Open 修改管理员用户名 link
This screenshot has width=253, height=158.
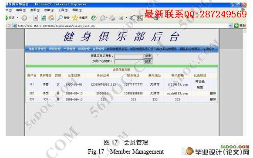point(142,49)
